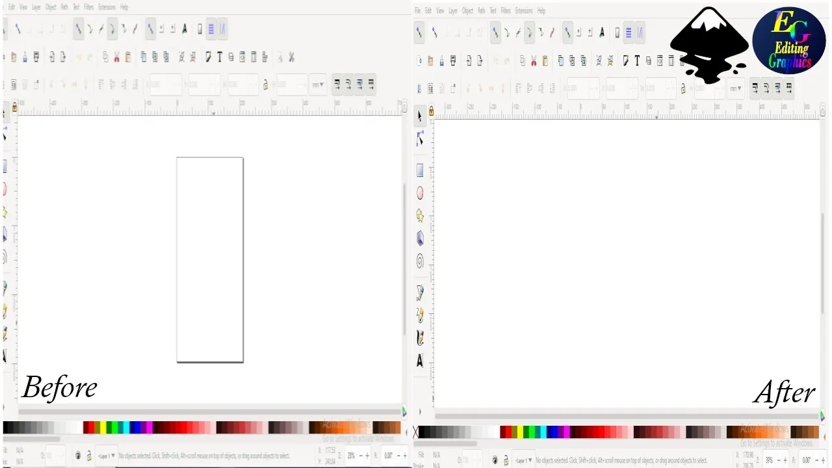This screenshot has width=832, height=468.
Task: Open Layer 1 dropdown in After window
Action: pyautogui.click(x=524, y=460)
